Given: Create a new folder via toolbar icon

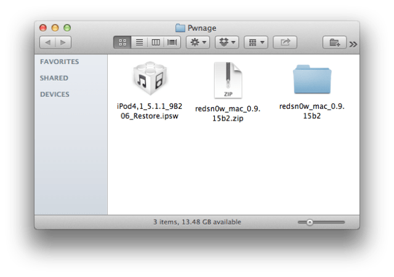Looking at the screenshot, I should pyautogui.click(x=334, y=42).
